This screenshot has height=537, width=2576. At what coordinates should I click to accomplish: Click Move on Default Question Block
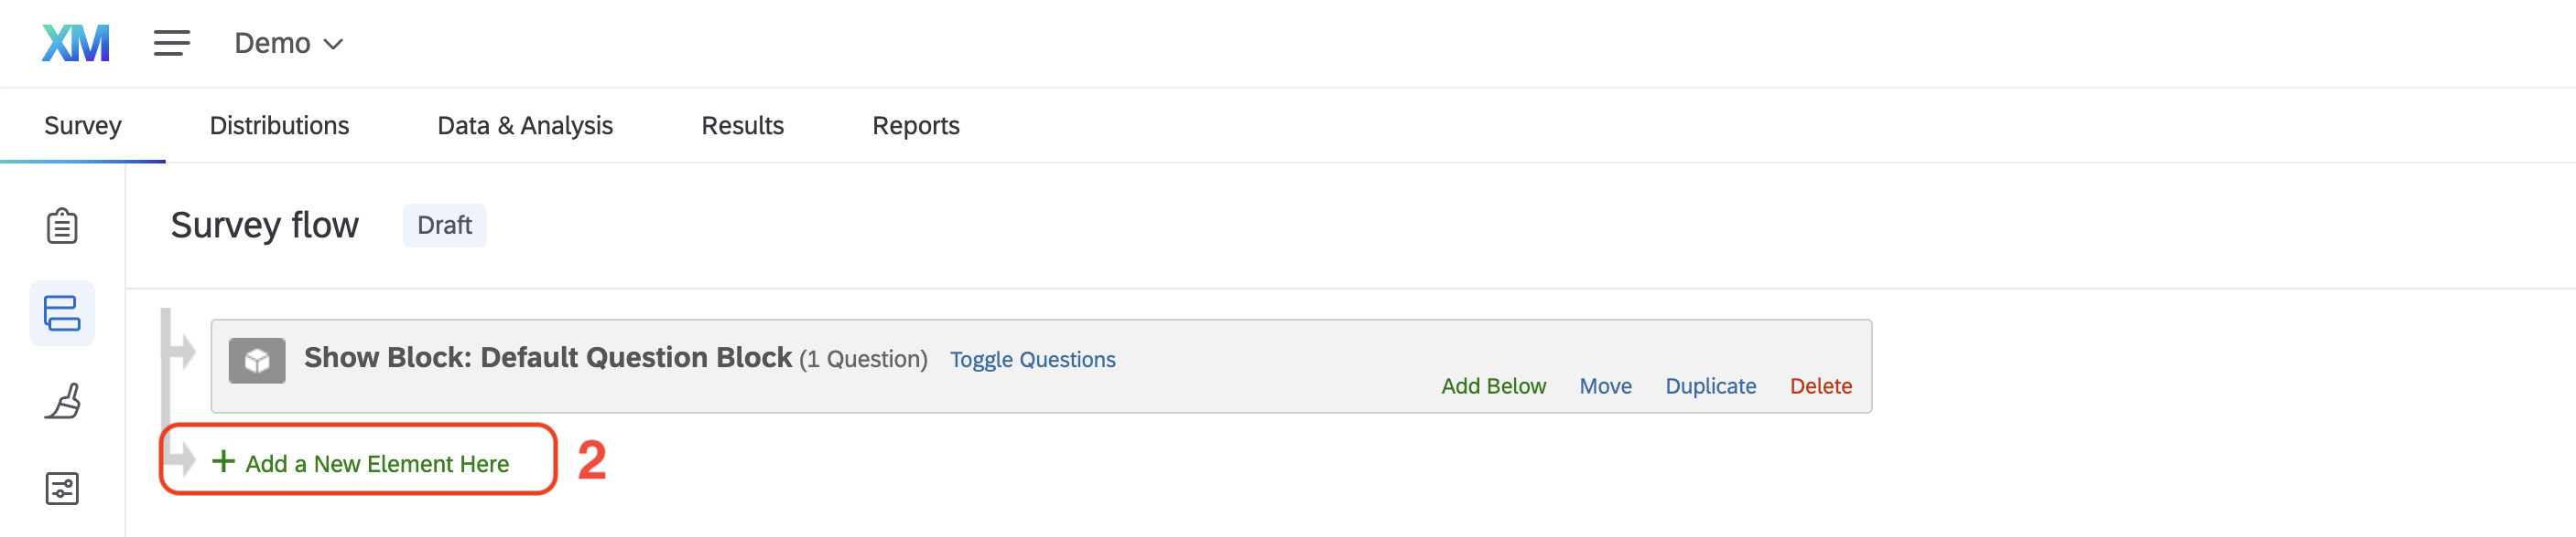(1604, 386)
